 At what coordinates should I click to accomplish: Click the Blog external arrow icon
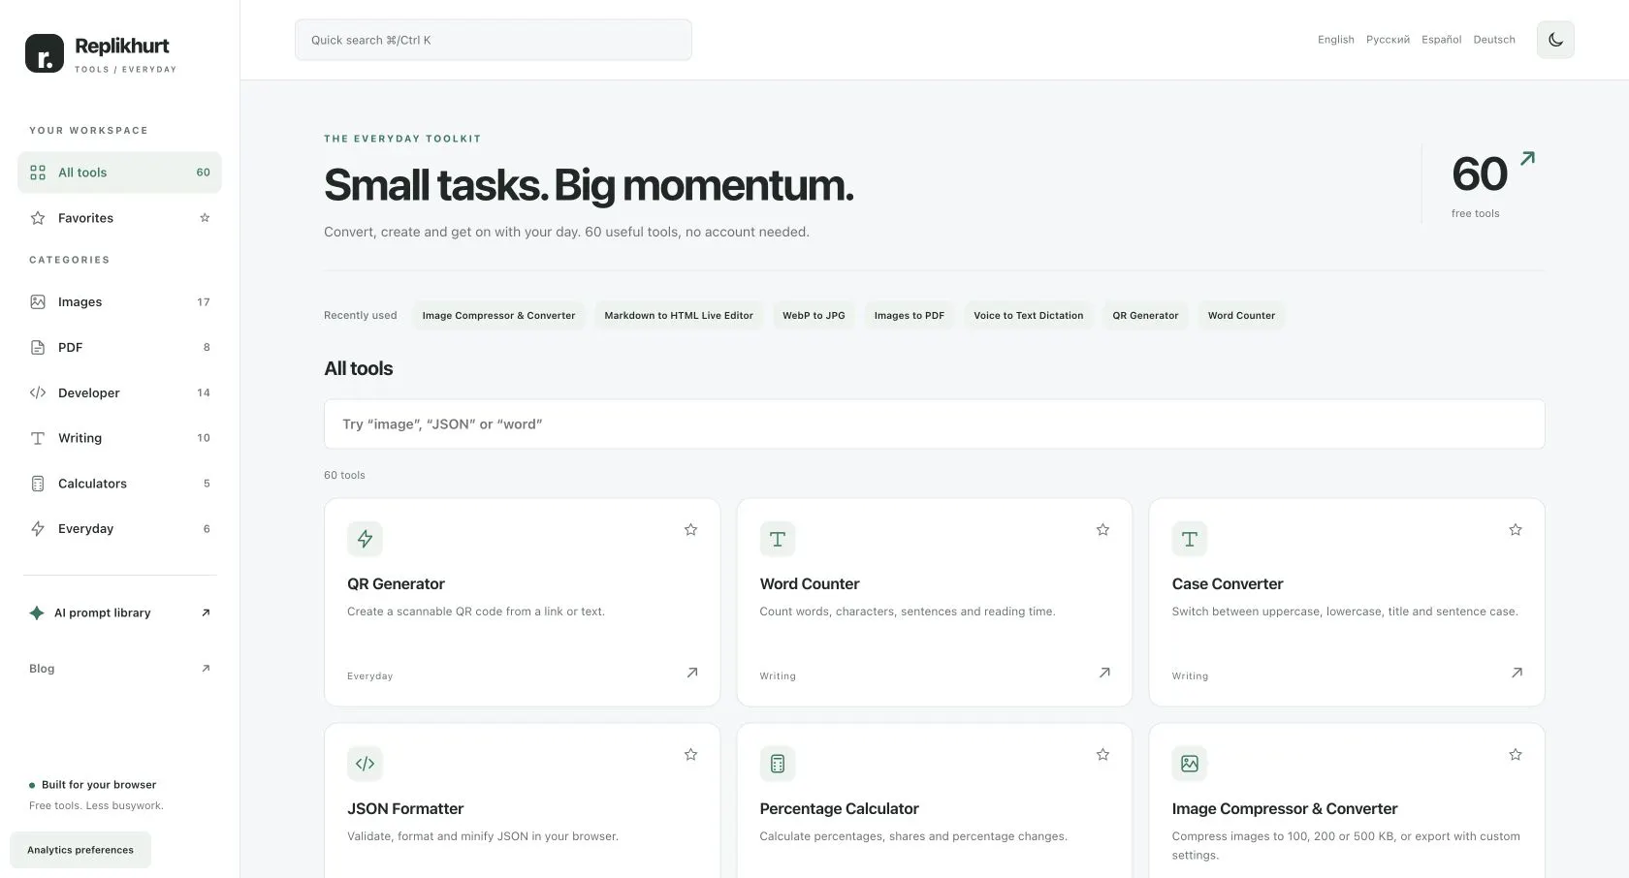click(206, 669)
